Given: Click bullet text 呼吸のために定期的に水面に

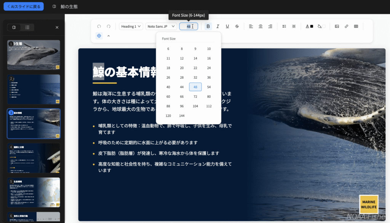Looking at the screenshot, I should [148, 143].
